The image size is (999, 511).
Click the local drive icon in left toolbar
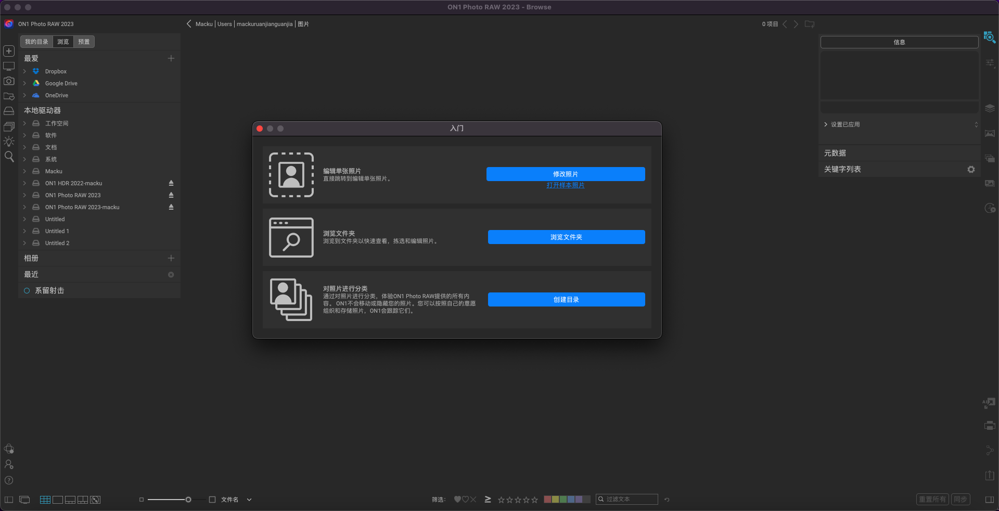[x=9, y=111]
